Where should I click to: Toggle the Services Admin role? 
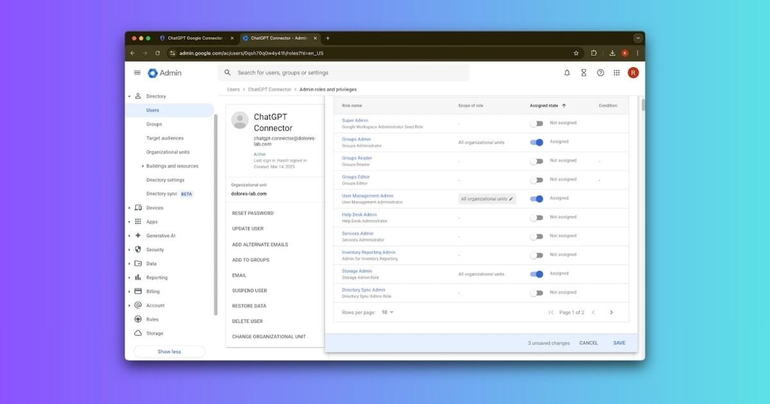(536, 237)
